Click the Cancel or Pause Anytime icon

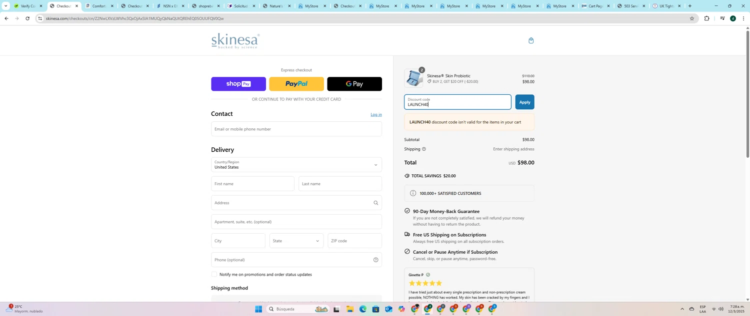click(x=407, y=252)
